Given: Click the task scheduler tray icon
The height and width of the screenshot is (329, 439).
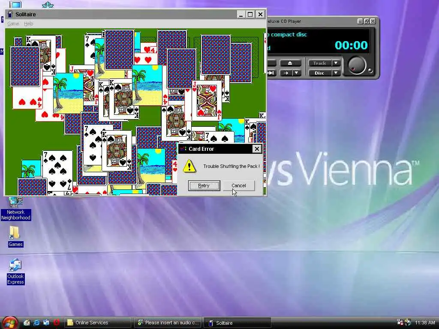Looking at the screenshot, I should 400,322.
